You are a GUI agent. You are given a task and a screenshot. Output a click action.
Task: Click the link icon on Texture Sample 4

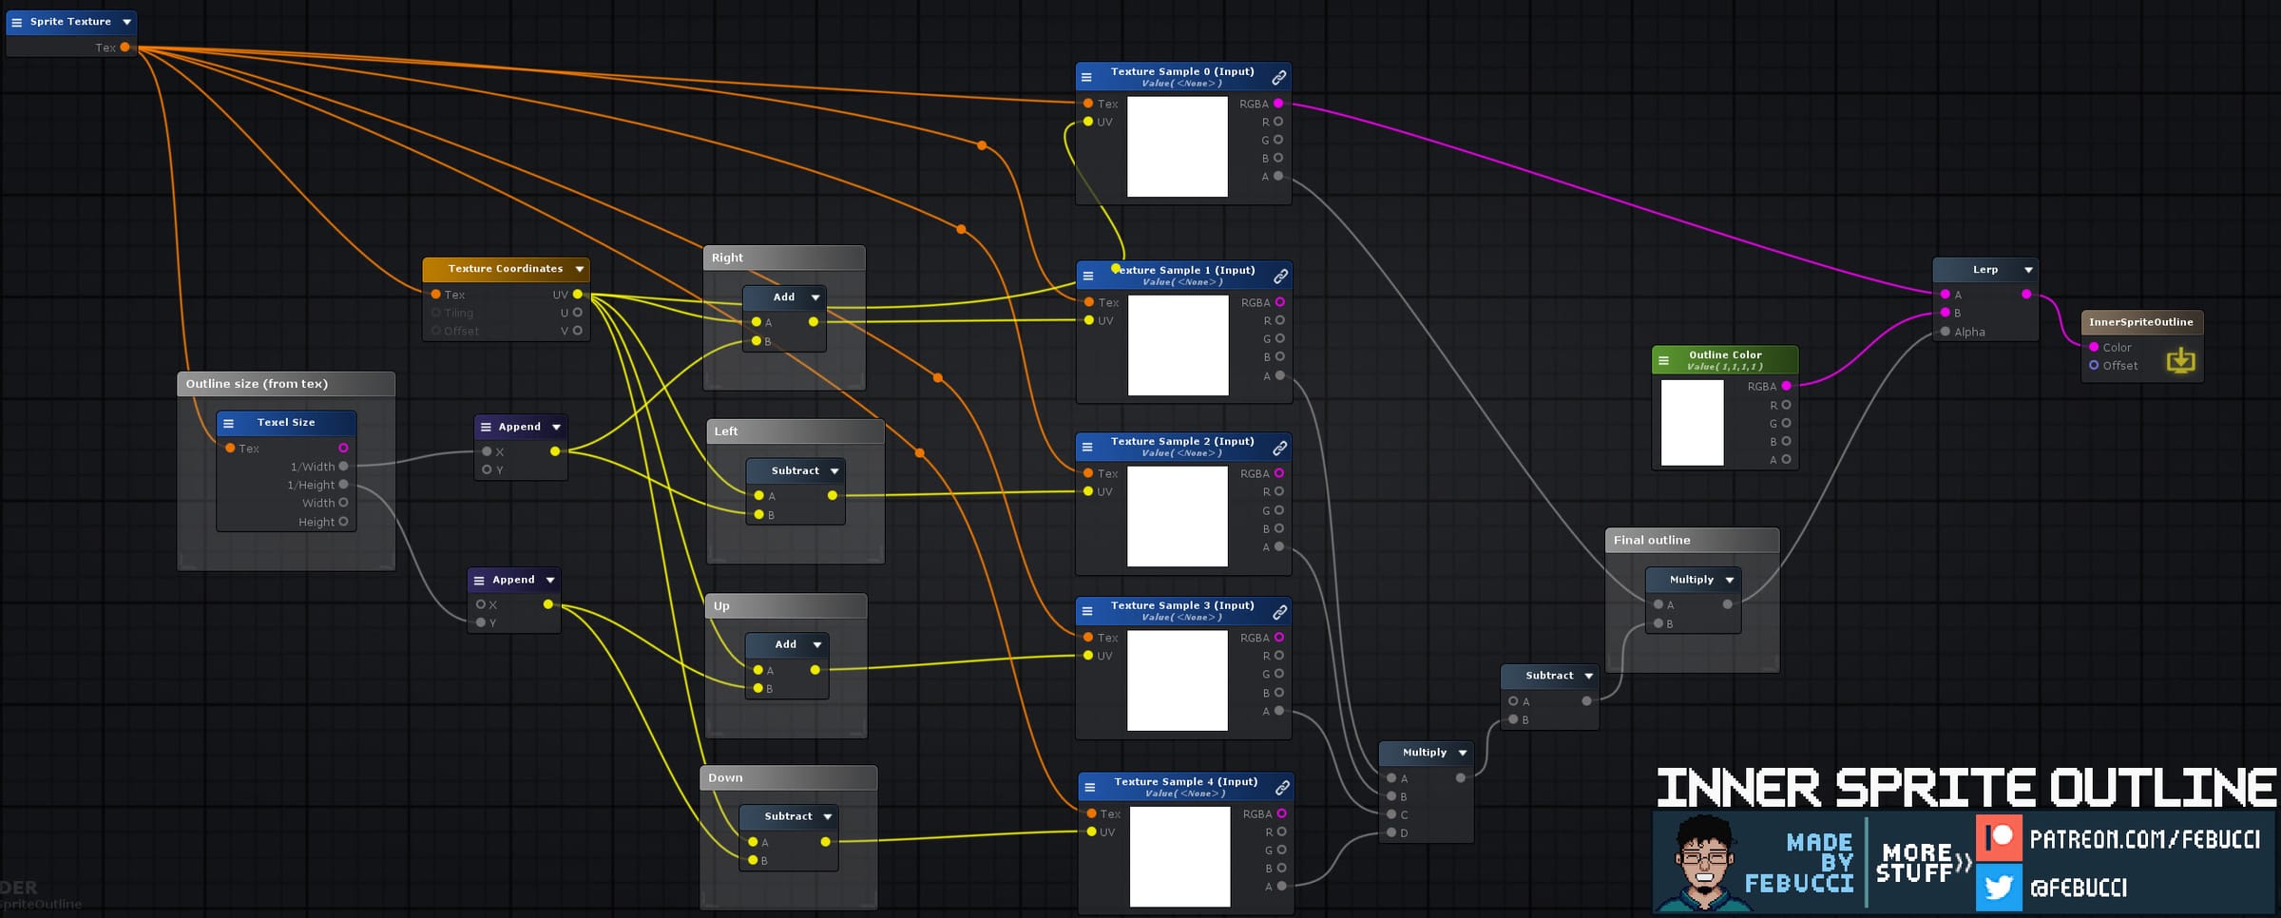pyautogui.click(x=1282, y=787)
